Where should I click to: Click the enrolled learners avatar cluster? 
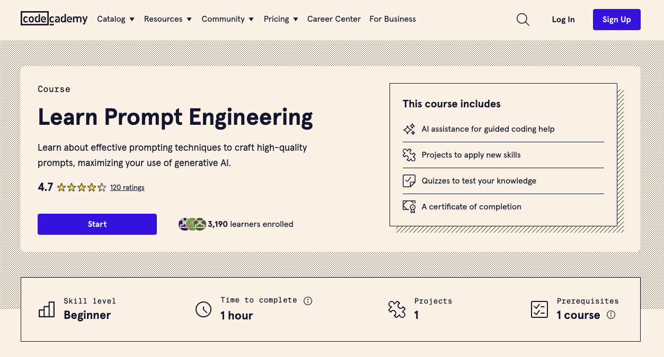(192, 224)
